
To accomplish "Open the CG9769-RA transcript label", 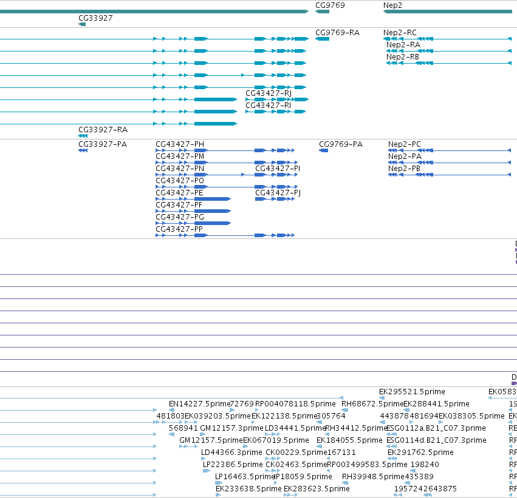I will pyautogui.click(x=337, y=33).
